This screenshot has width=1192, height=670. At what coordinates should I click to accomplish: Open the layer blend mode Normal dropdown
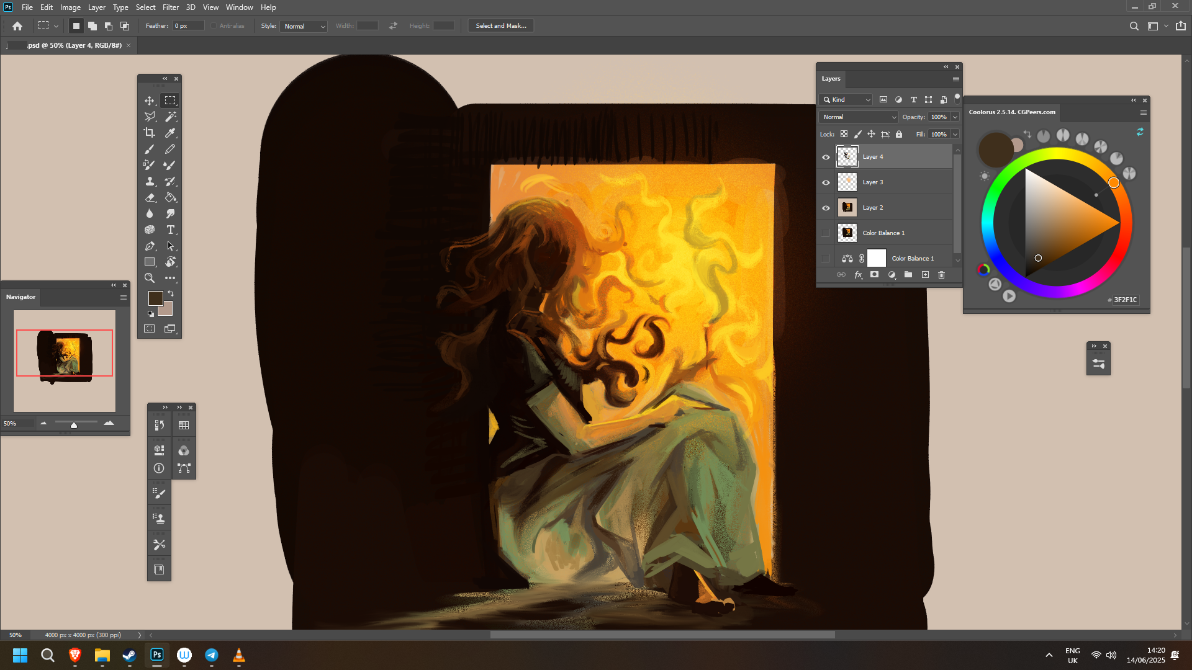[859, 117]
